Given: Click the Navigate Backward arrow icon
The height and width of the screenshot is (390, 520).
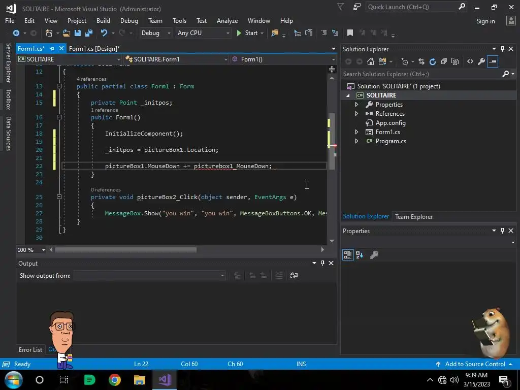Looking at the screenshot, I should [16, 33].
